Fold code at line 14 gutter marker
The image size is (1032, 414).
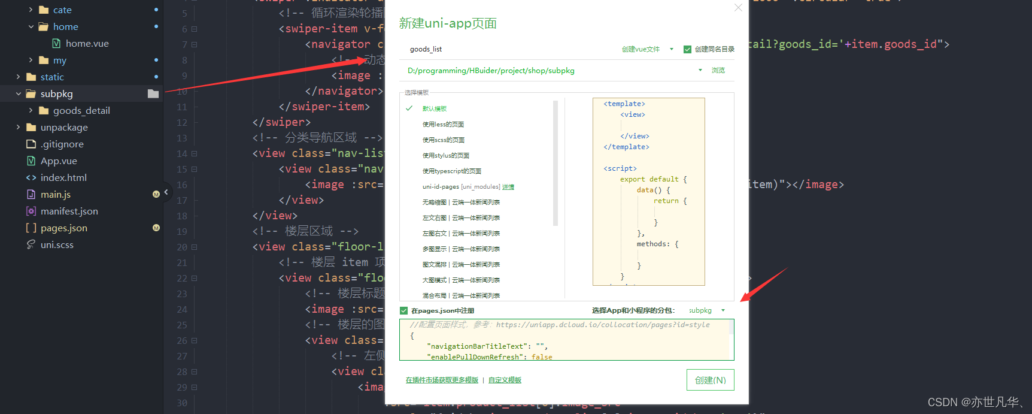[194, 153]
